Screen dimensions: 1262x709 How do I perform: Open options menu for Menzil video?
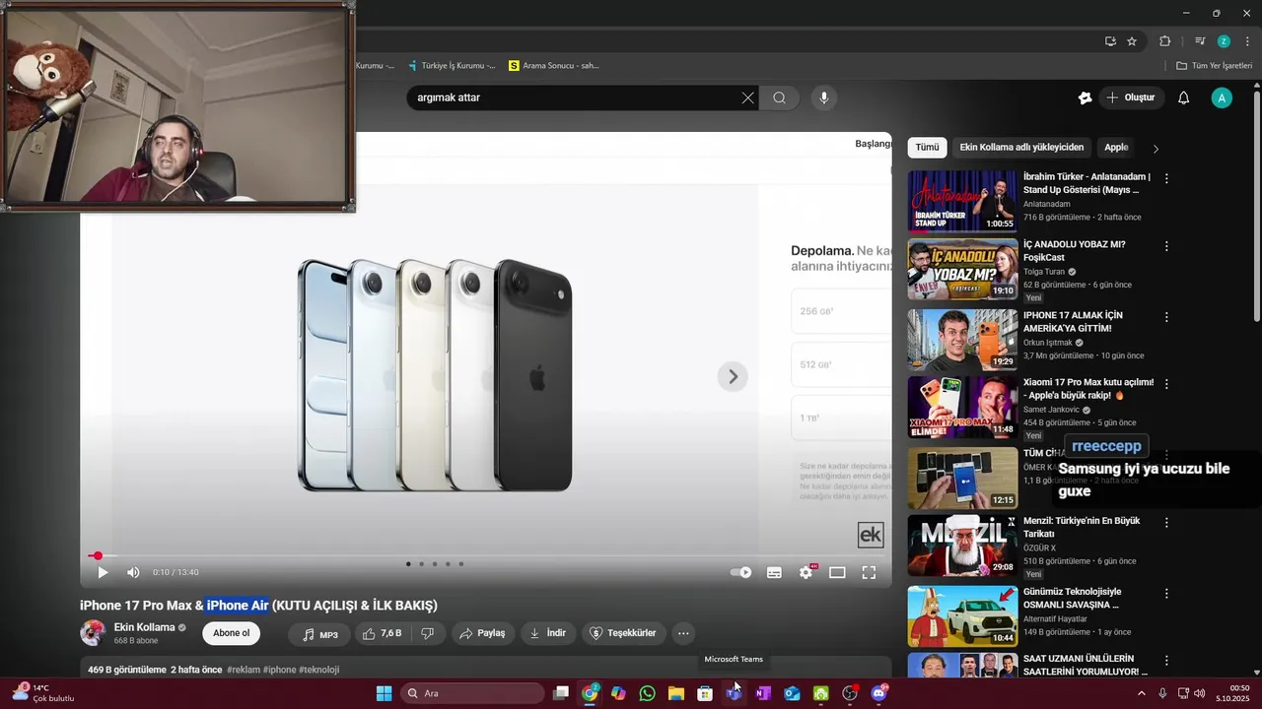pyautogui.click(x=1166, y=523)
